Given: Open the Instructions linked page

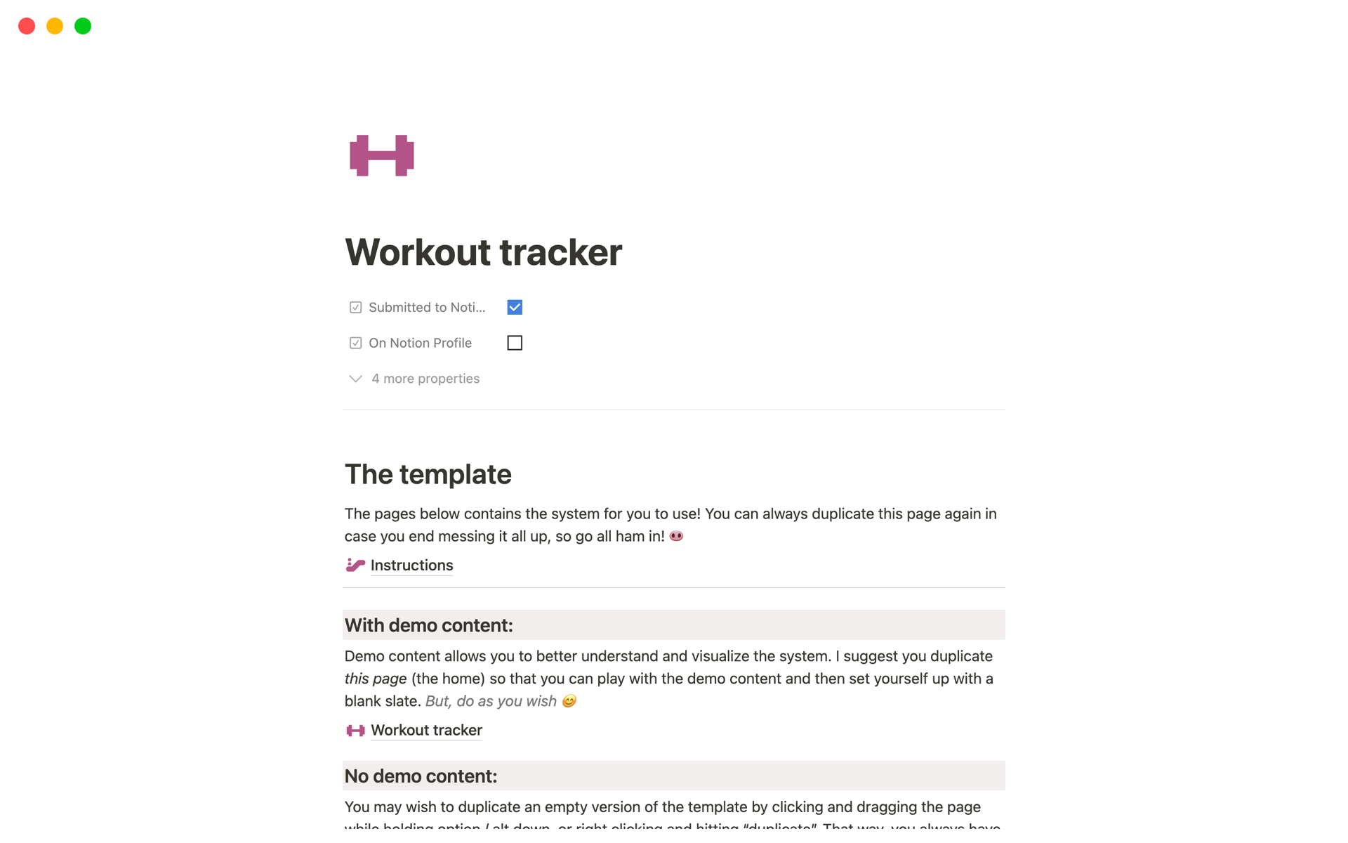Looking at the screenshot, I should pyautogui.click(x=411, y=564).
